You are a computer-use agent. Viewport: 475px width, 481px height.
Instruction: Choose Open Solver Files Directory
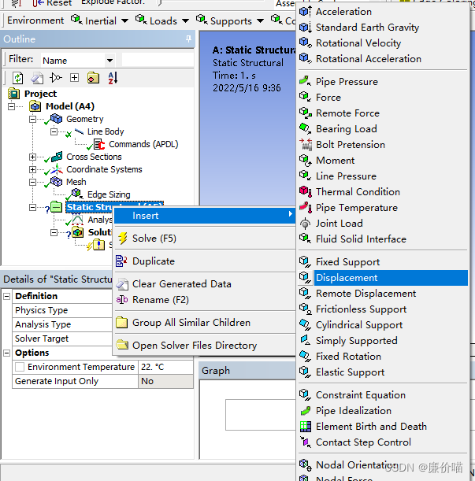pos(205,345)
